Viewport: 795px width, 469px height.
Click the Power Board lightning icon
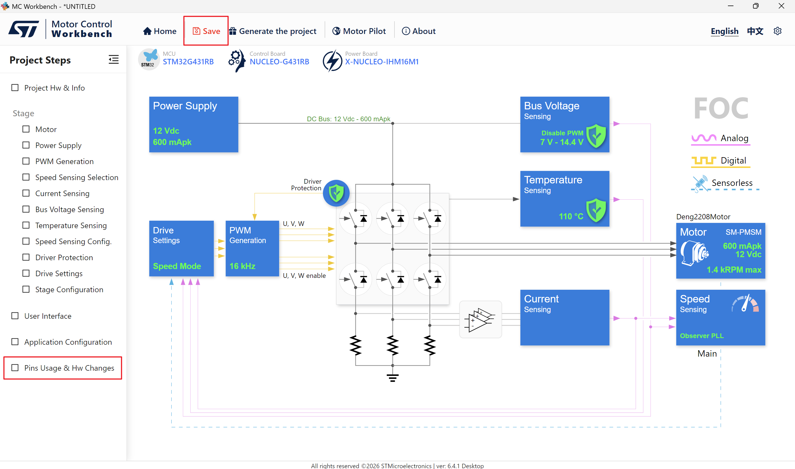click(332, 60)
